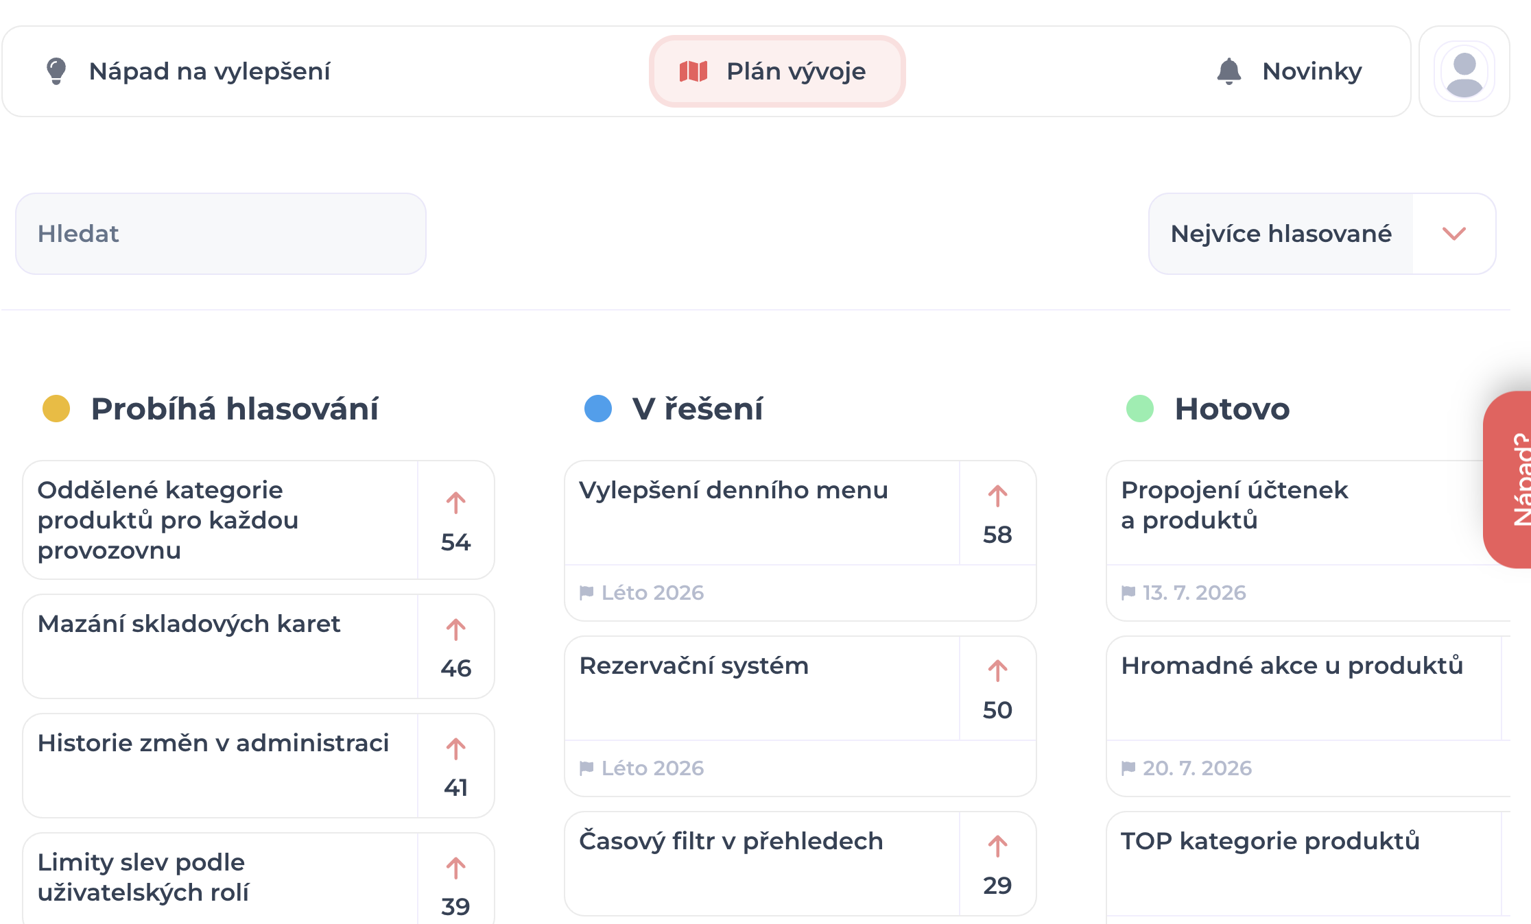Upvote 'Časový filtr v přehledech' arrow

997,847
